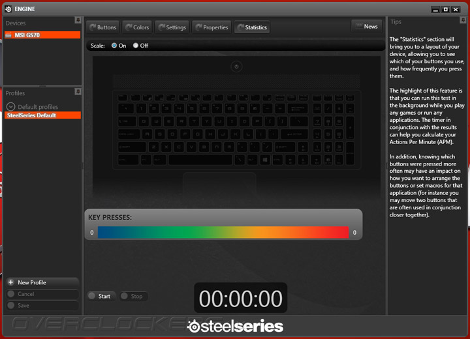This screenshot has height=339, width=470.
Task: Go to the Properties tab
Action: point(211,27)
